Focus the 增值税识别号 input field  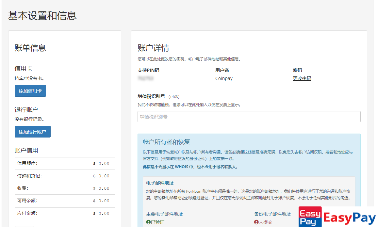249,117
